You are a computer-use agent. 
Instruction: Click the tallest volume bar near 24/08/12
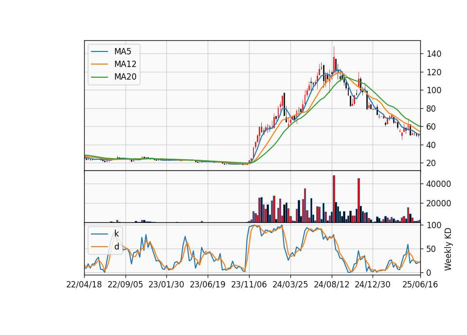[334, 199]
